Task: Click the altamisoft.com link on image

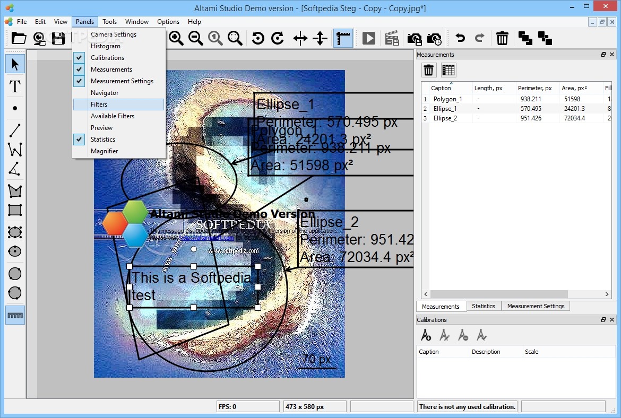Action: [x=207, y=238]
